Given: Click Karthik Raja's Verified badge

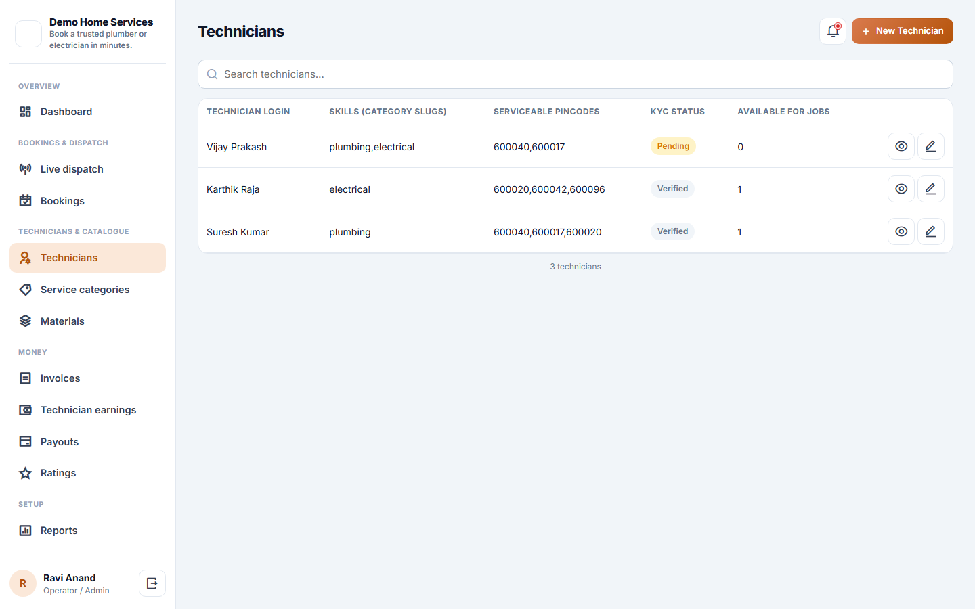Looking at the screenshot, I should pyautogui.click(x=672, y=189).
